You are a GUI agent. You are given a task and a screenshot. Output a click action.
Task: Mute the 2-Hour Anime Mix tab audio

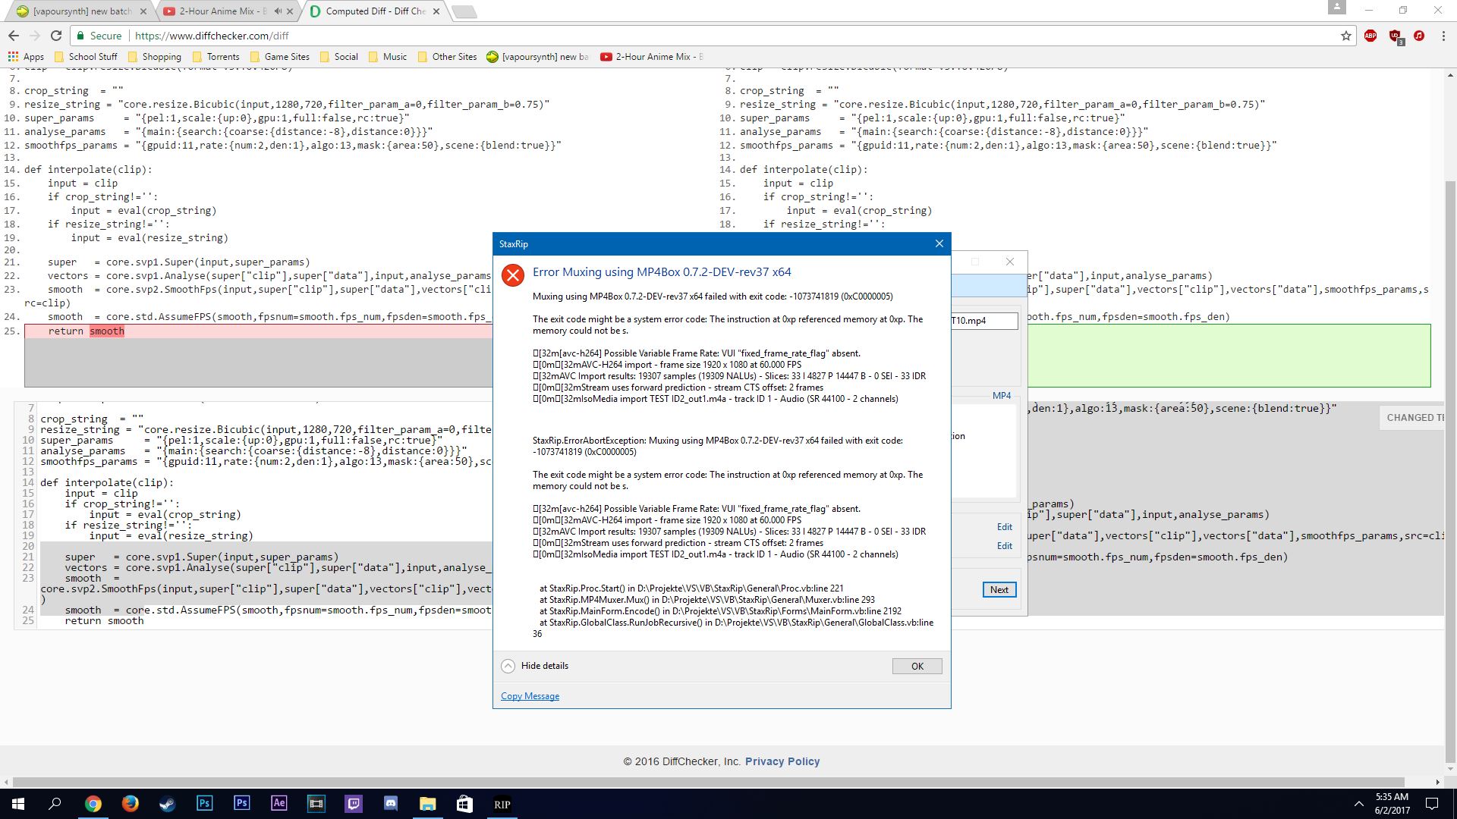point(278,11)
